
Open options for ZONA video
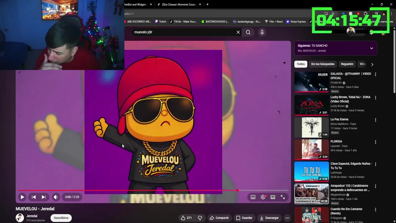coord(375,98)
